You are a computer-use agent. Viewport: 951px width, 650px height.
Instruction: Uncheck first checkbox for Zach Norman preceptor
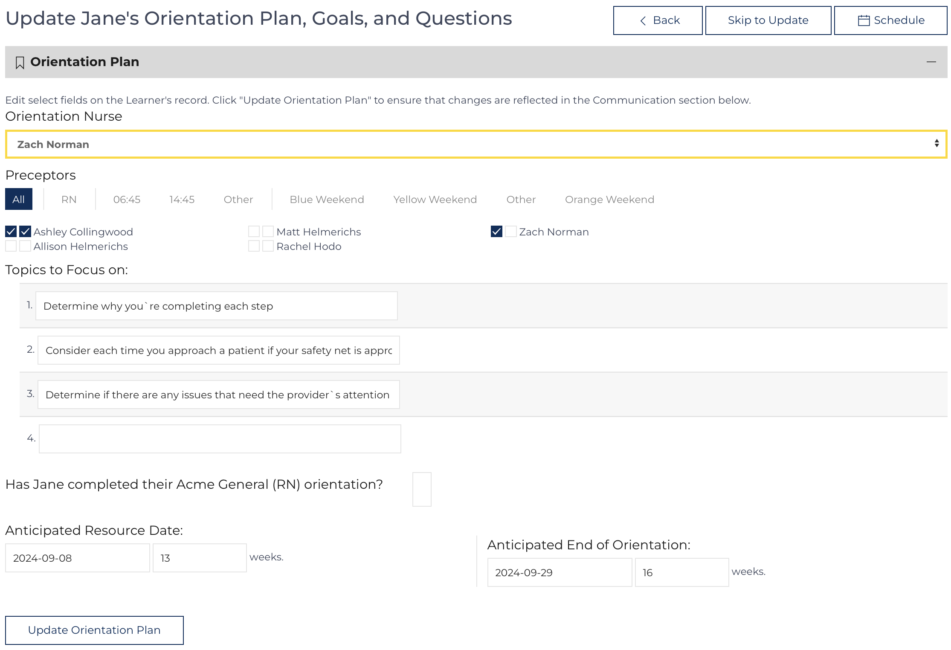[x=497, y=232]
